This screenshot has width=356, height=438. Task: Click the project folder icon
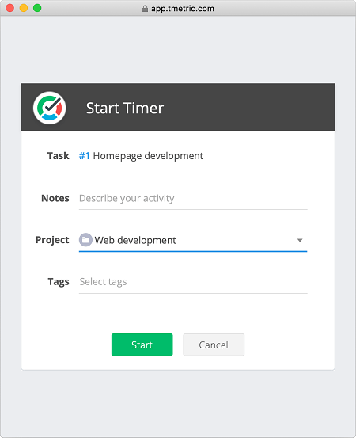point(85,240)
